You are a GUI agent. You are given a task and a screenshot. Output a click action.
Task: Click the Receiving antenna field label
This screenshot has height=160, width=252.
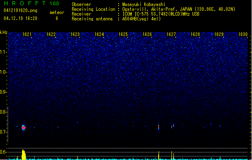click(x=92, y=19)
